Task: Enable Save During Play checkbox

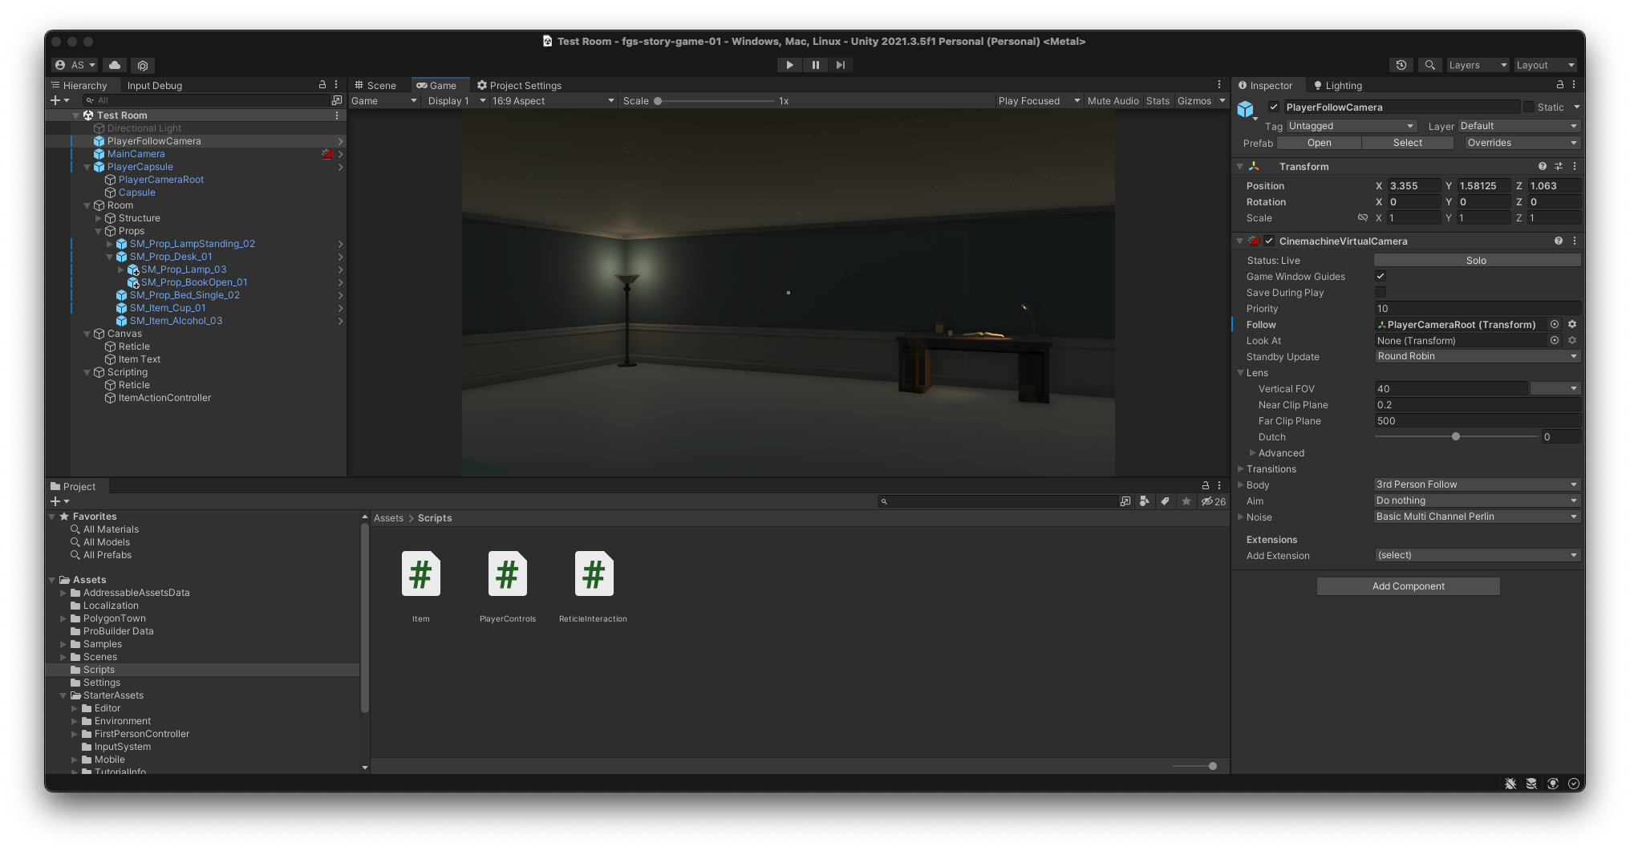Action: [x=1381, y=292]
